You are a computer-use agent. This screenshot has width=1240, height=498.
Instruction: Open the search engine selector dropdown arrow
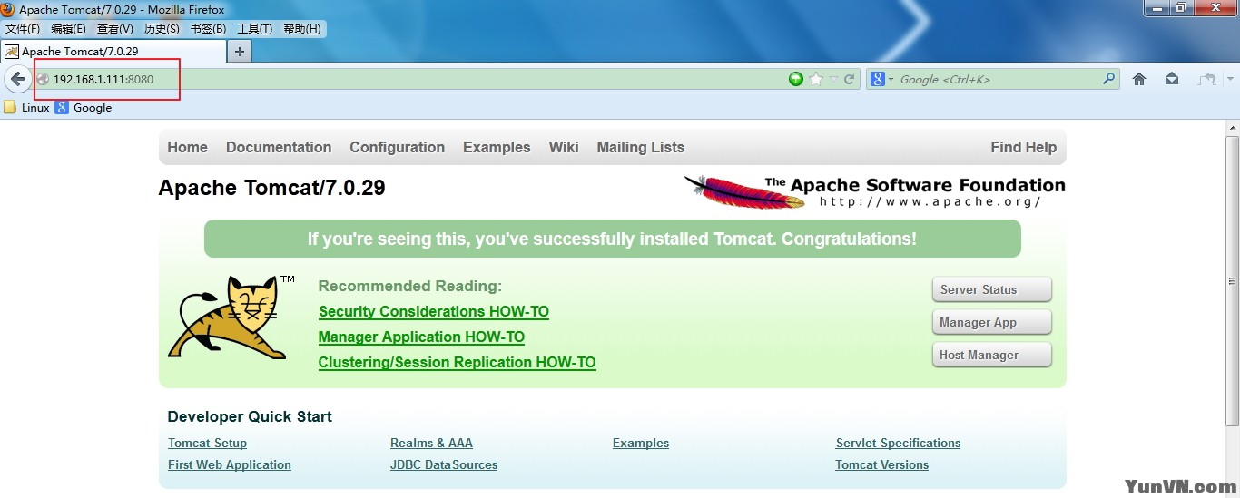pyautogui.click(x=891, y=80)
